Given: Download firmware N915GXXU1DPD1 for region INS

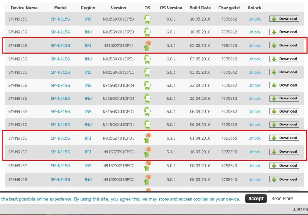Looking at the screenshot, I should [284, 112].
